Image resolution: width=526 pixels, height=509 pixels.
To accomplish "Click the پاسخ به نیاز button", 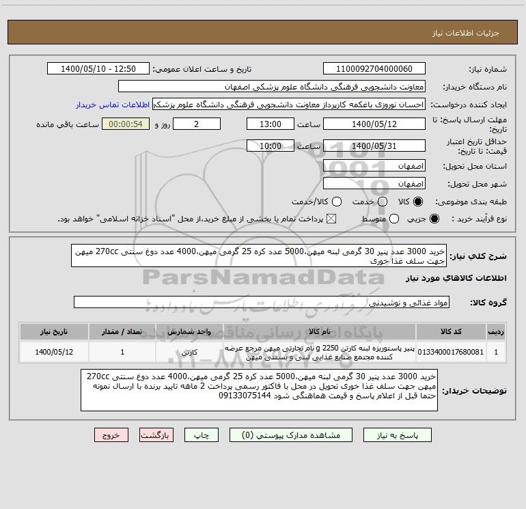I will 398,435.
